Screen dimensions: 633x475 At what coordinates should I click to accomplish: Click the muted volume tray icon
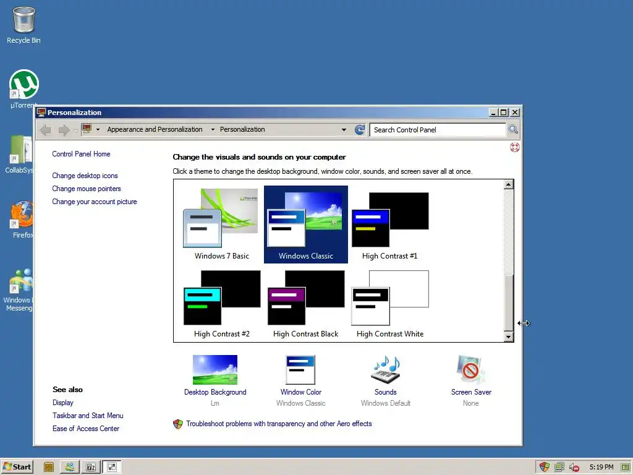click(x=574, y=468)
